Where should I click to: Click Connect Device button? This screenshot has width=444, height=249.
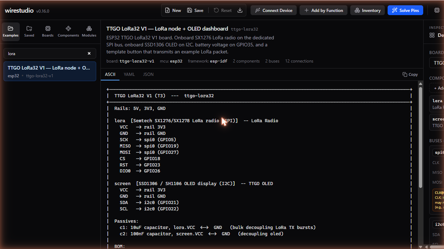(273, 10)
